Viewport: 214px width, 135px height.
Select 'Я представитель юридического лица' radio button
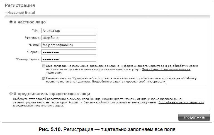tap(11, 94)
